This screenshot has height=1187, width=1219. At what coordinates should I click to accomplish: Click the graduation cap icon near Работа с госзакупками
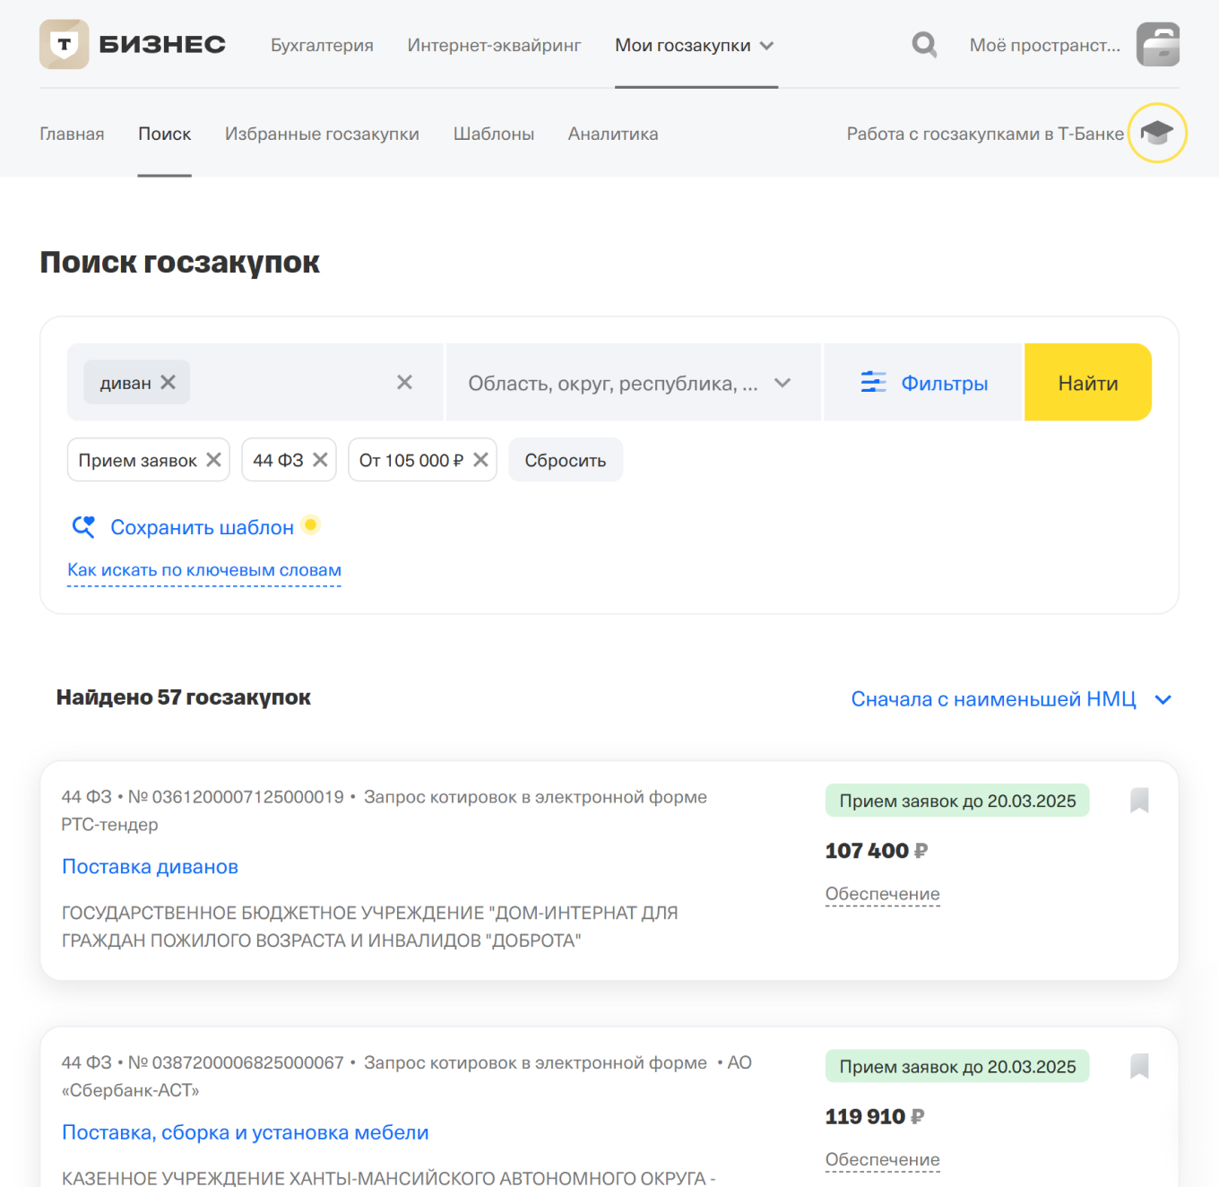pos(1157,133)
